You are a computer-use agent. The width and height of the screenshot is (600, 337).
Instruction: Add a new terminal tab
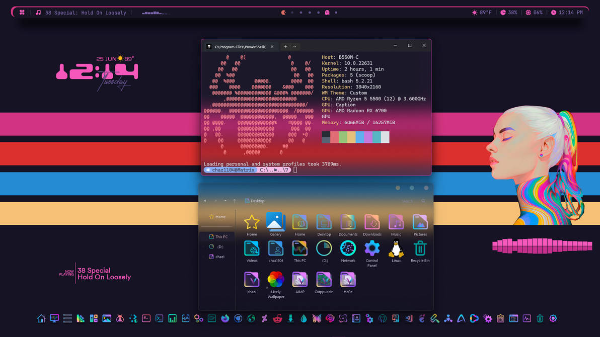click(x=285, y=47)
